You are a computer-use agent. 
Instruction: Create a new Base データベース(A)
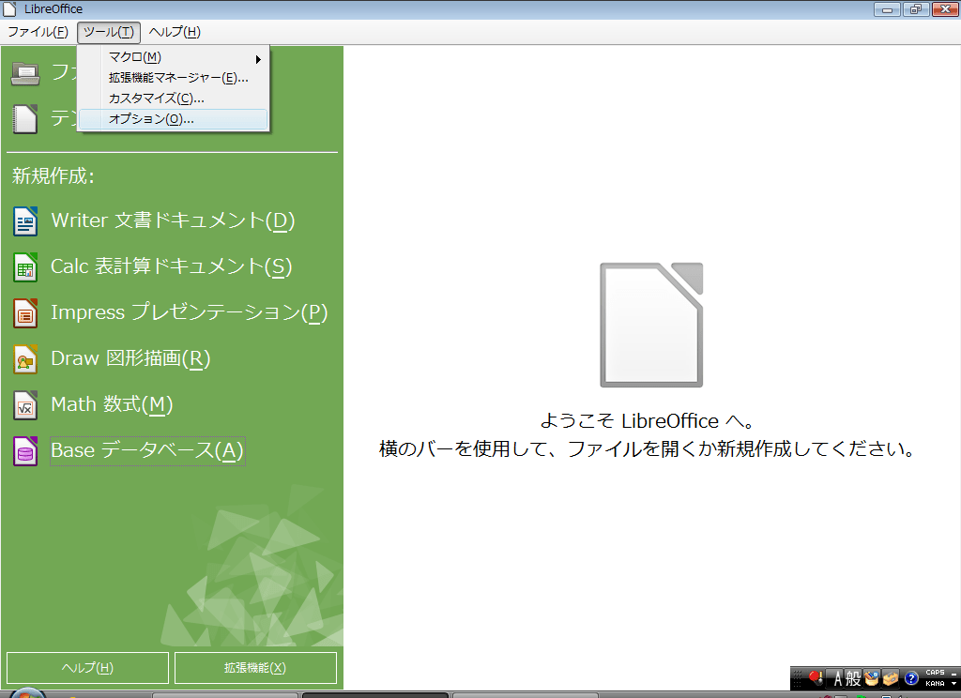(147, 451)
